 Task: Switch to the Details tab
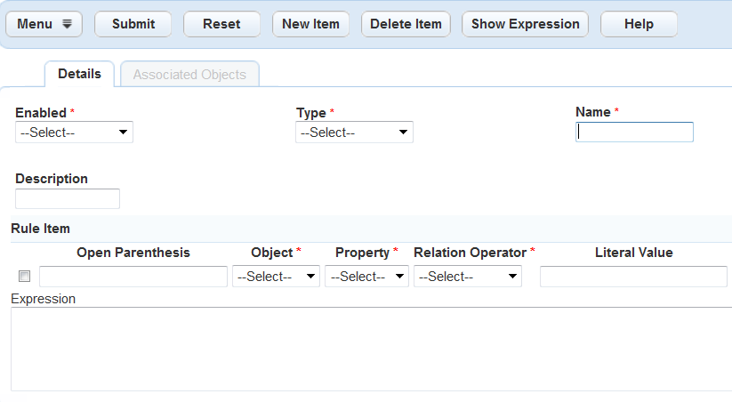pos(79,75)
